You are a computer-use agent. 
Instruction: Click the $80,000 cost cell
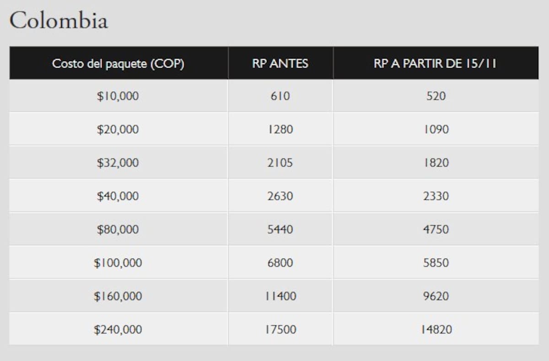pyautogui.click(x=118, y=230)
